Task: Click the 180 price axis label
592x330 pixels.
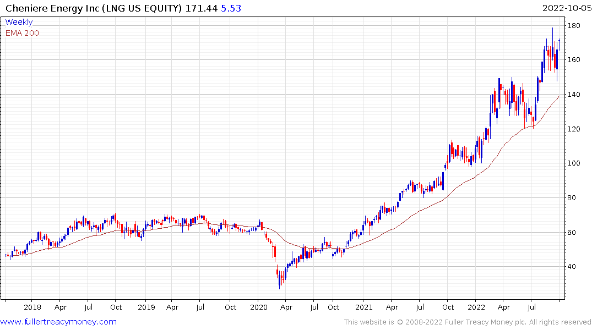Action: [574, 26]
